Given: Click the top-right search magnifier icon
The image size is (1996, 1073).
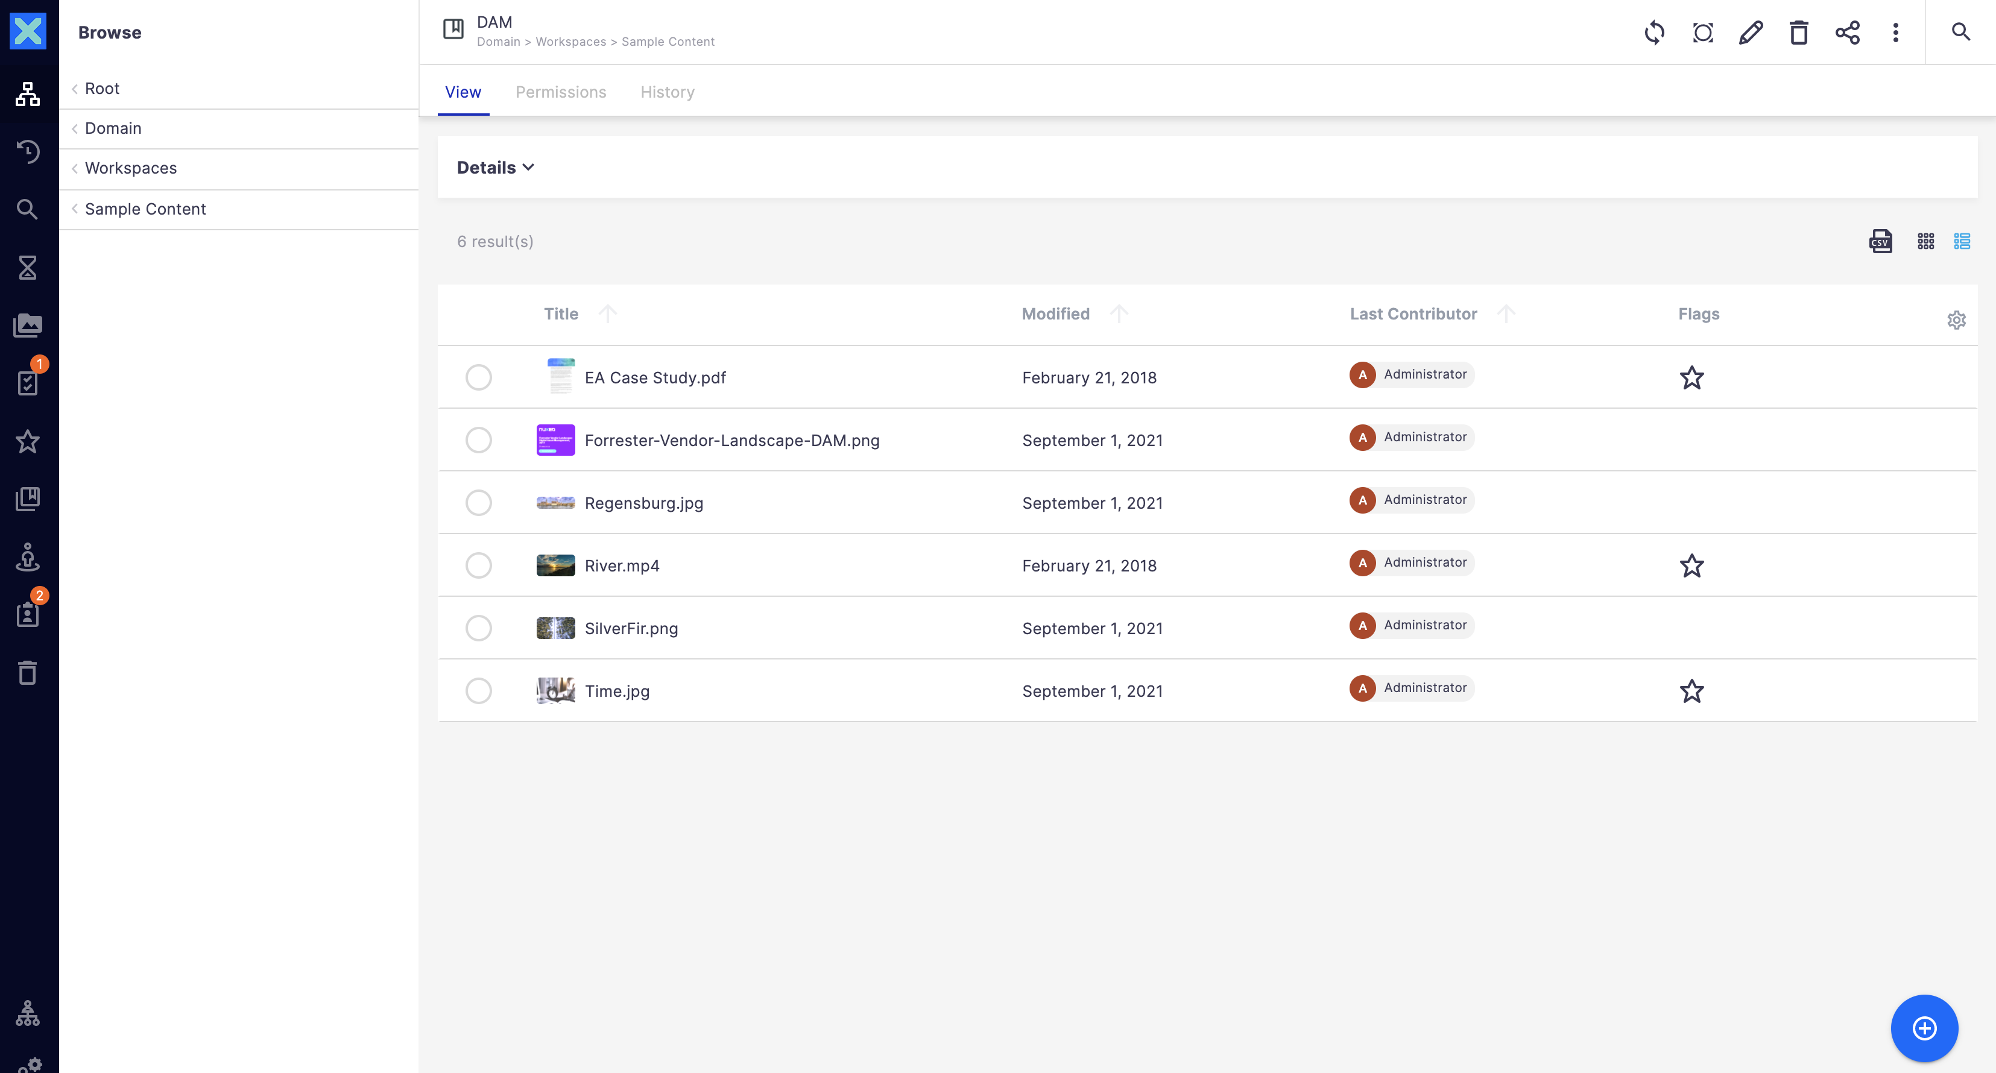Looking at the screenshot, I should click(1960, 32).
